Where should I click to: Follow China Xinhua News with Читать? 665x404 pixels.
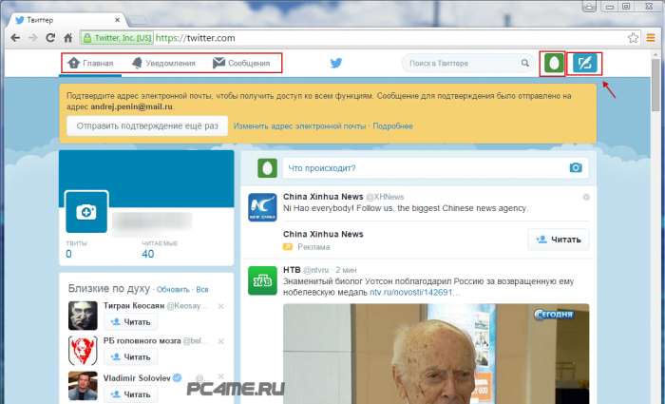(x=558, y=240)
